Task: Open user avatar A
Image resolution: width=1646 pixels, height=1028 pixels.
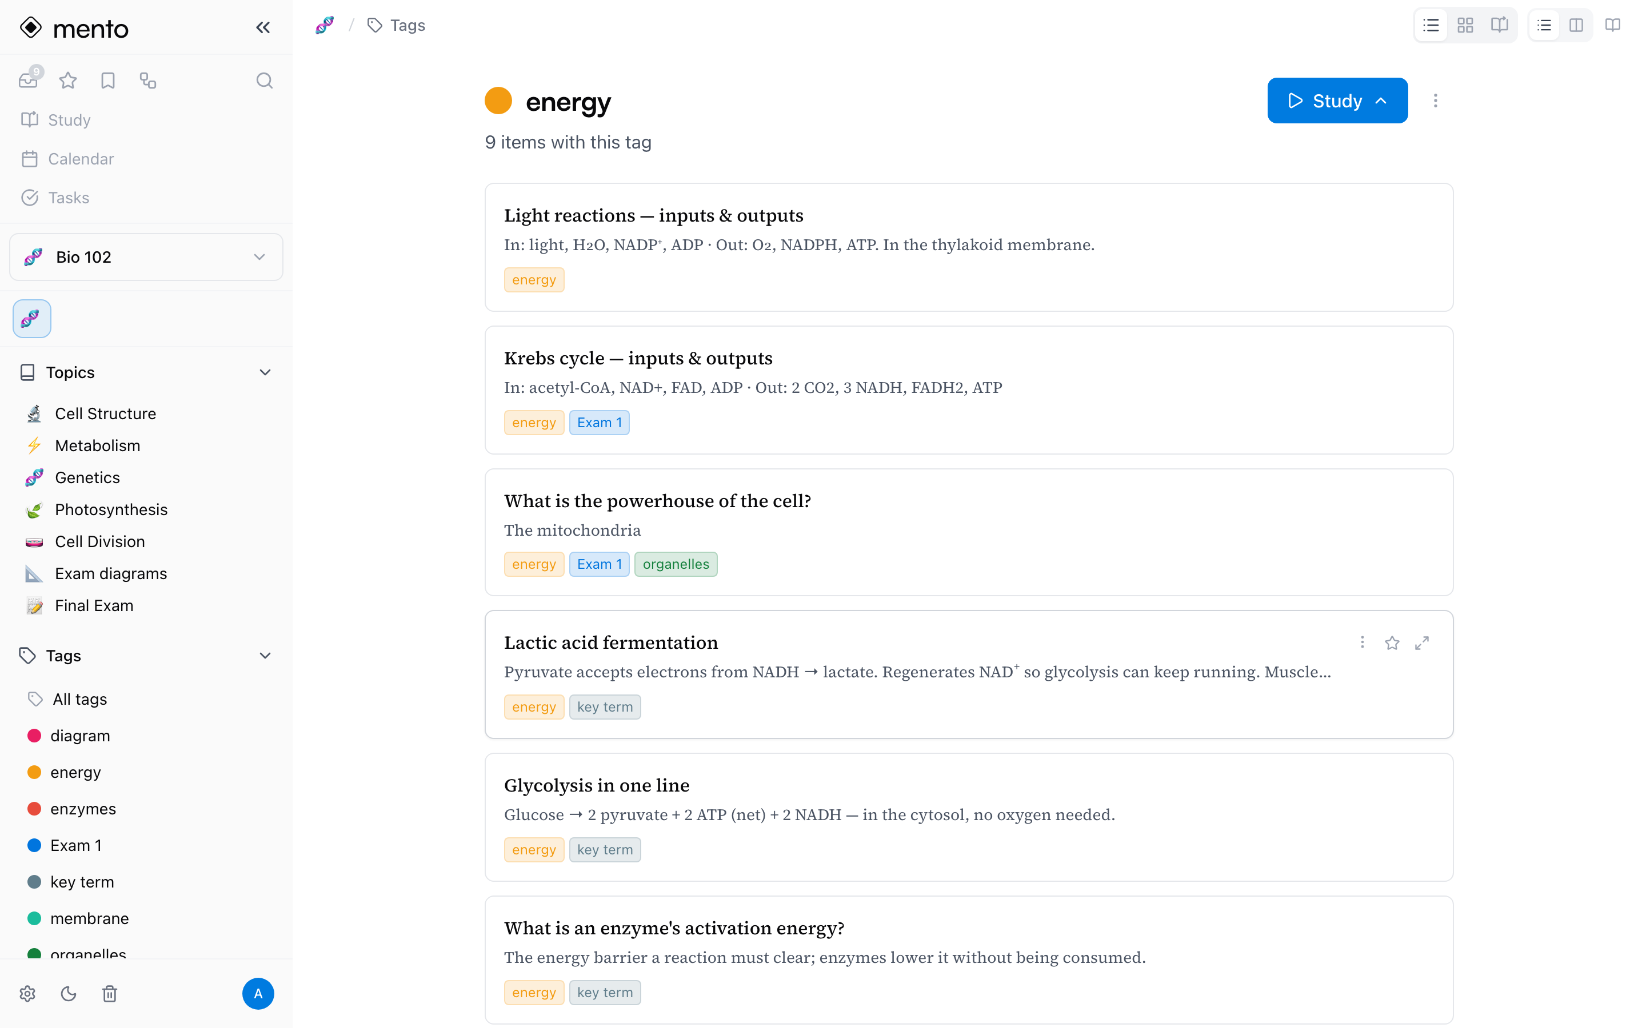Action: point(258,994)
